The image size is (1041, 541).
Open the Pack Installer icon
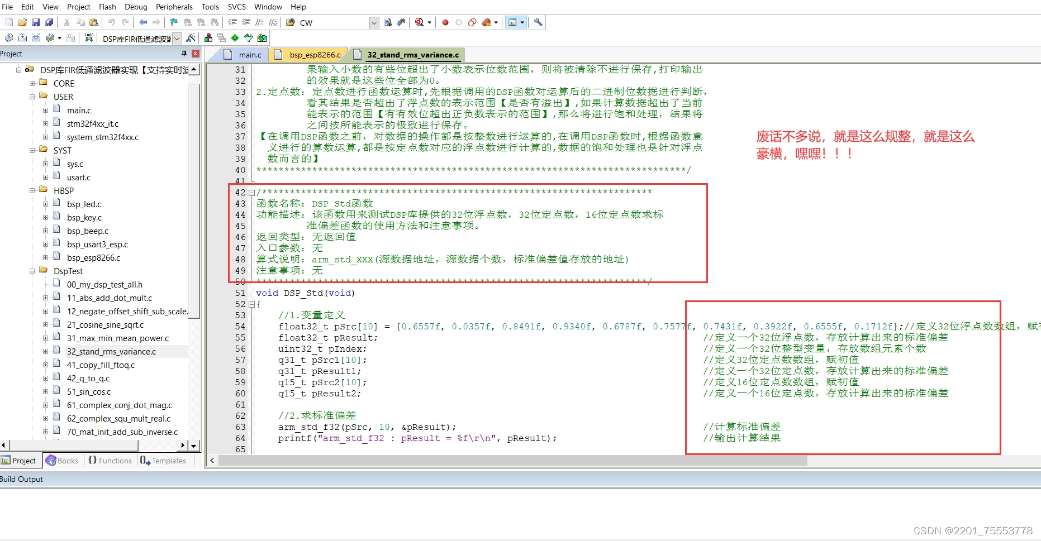tap(262, 38)
